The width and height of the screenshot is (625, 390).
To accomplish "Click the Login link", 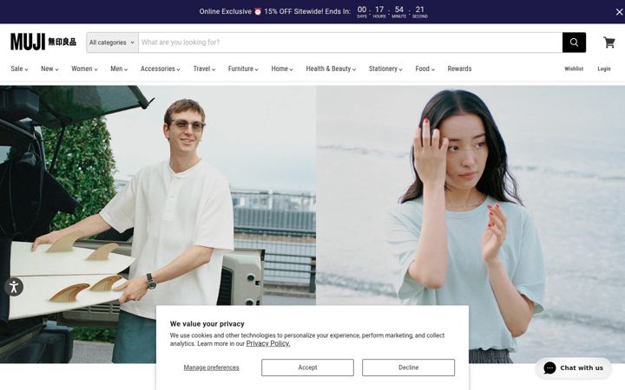I will [x=604, y=68].
